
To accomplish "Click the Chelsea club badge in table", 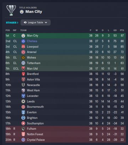I will click(23, 41).
